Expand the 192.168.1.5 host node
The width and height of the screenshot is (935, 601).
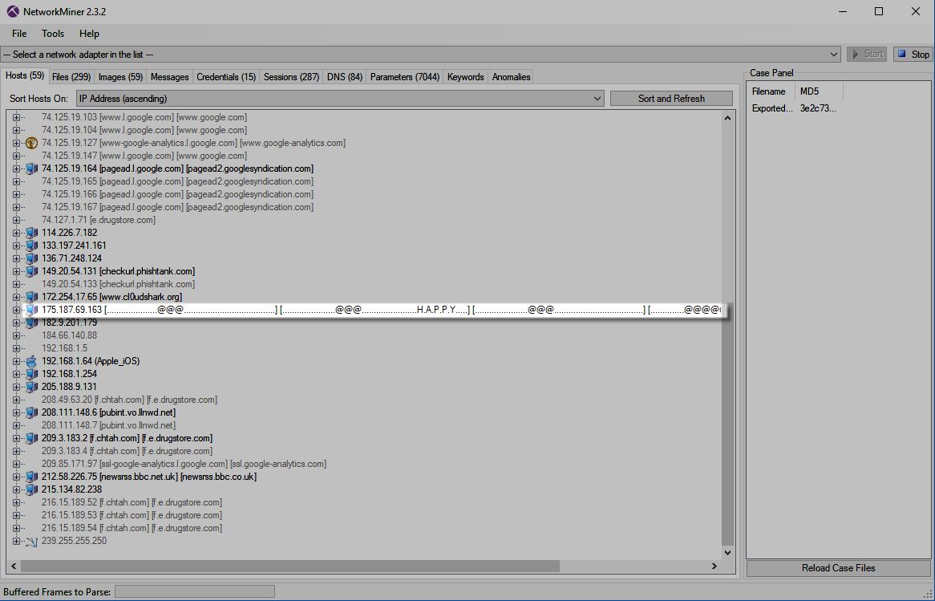pos(16,348)
